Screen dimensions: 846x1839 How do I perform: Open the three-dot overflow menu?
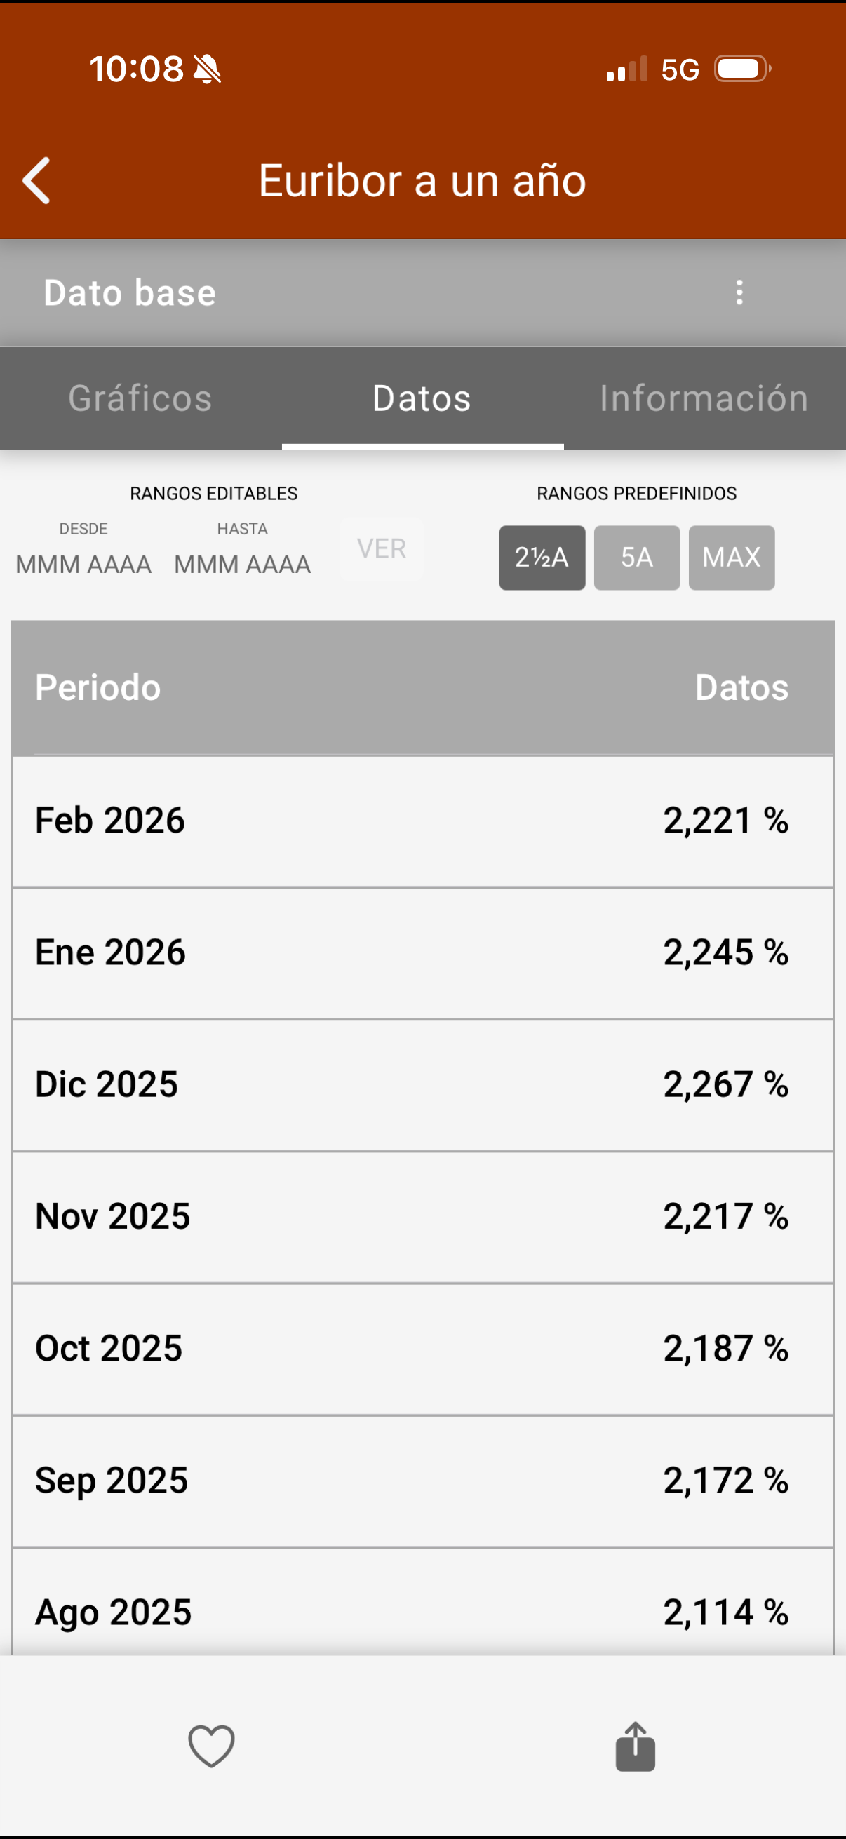coord(739,292)
